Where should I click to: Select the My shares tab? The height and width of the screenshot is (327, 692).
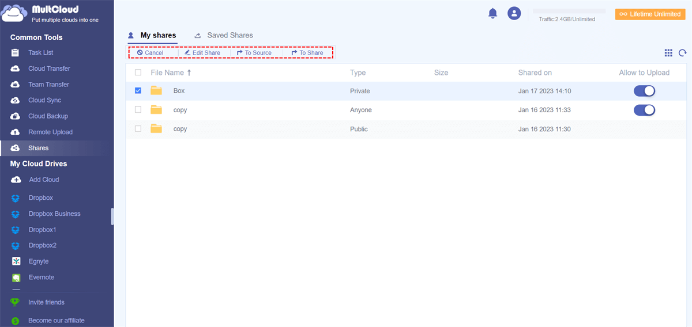point(158,36)
